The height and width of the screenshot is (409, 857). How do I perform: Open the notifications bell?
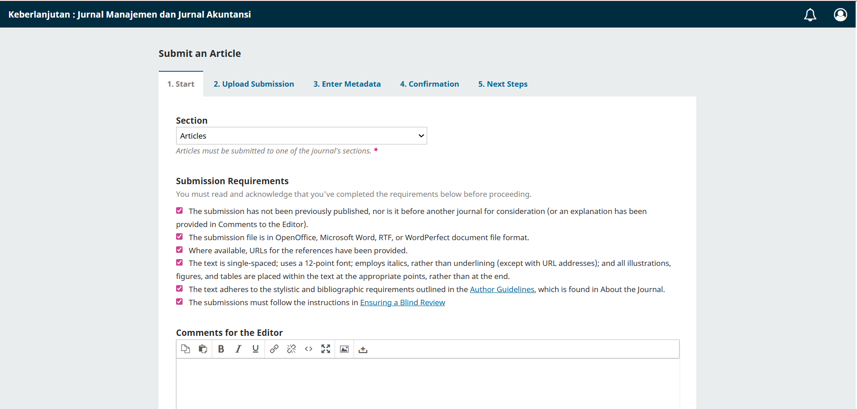[x=810, y=14]
